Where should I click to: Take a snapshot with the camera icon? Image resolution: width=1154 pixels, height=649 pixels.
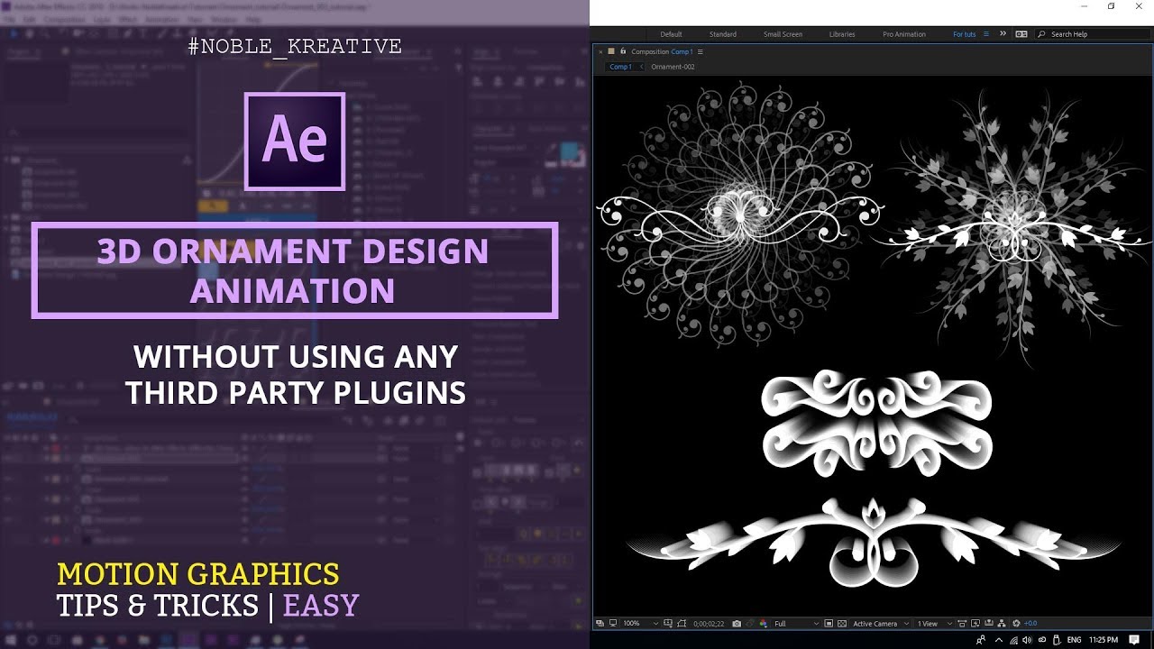tap(737, 623)
